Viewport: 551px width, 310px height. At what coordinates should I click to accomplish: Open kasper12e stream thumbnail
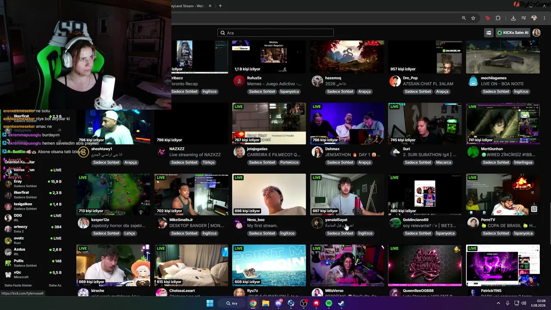click(113, 194)
